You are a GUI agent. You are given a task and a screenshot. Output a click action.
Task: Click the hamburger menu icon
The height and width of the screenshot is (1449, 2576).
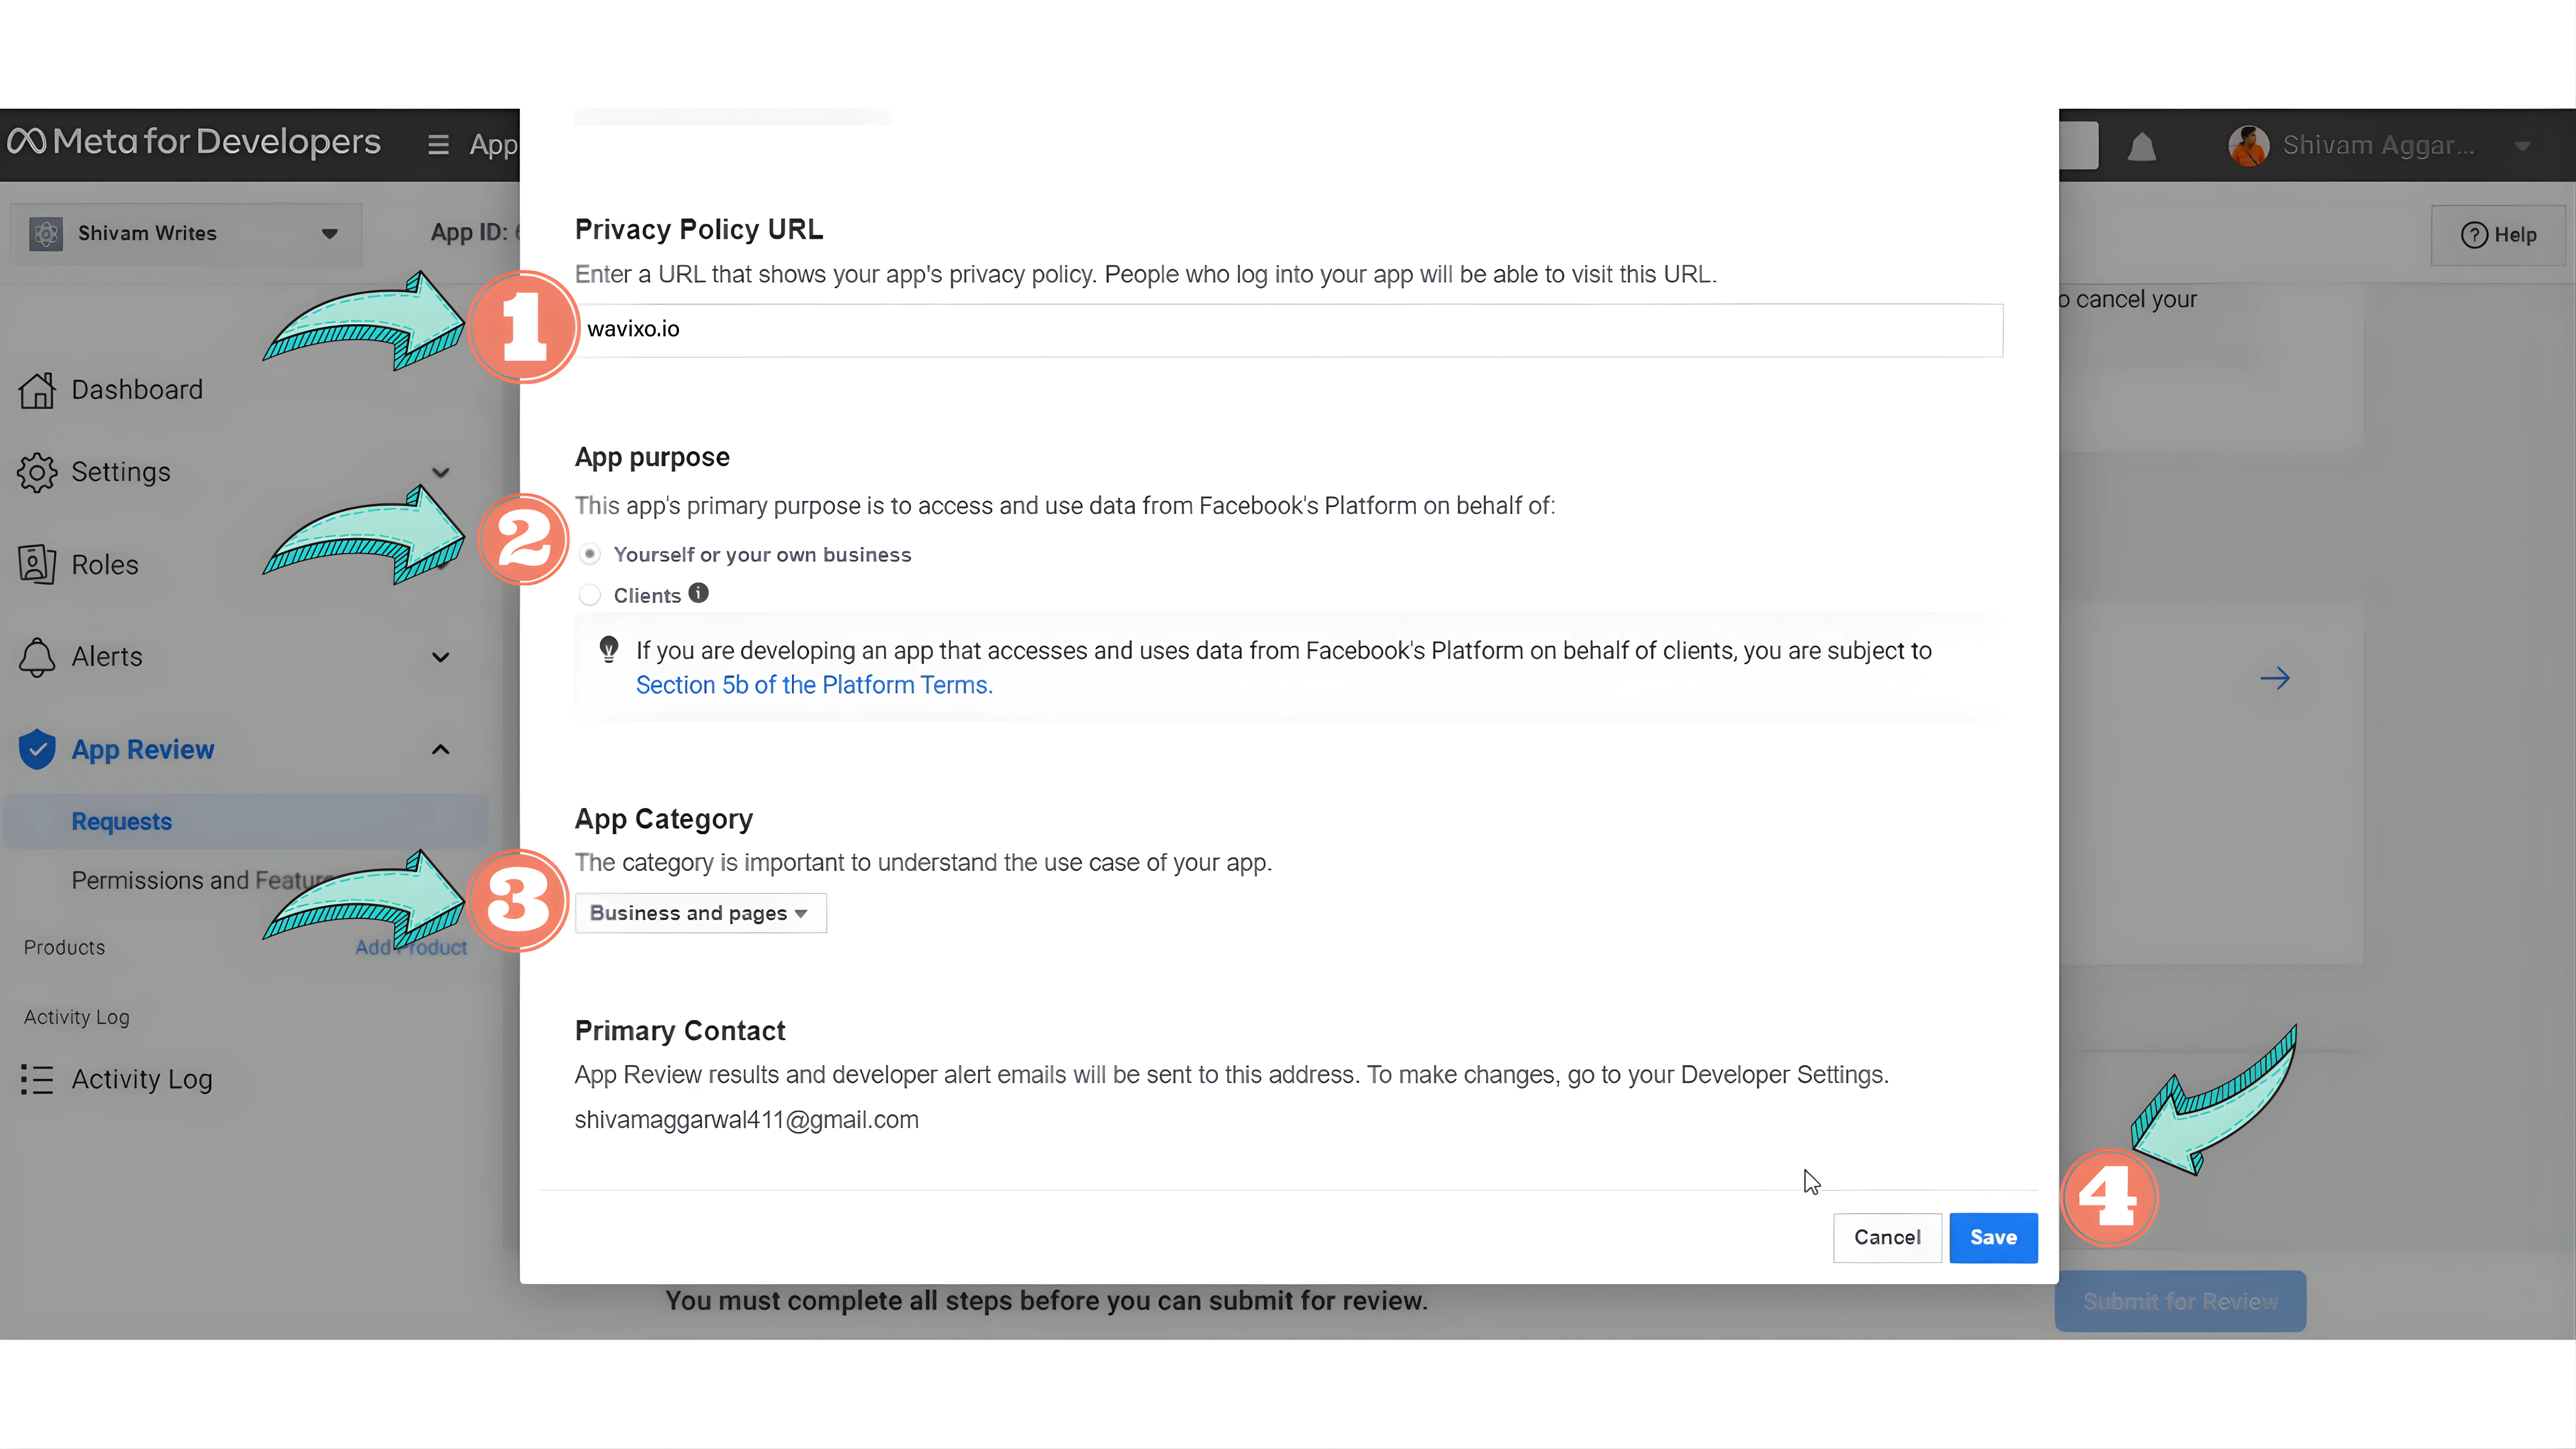(438, 145)
